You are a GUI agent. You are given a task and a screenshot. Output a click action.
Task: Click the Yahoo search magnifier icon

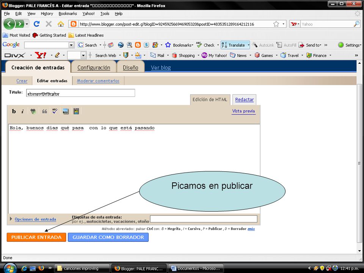coord(356,24)
